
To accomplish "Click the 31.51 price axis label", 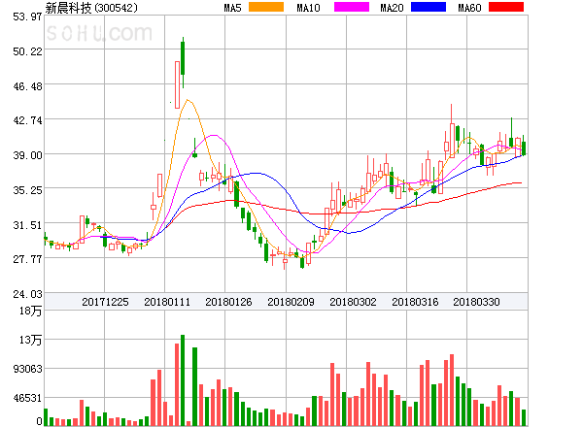I will click(x=27, y=225).
